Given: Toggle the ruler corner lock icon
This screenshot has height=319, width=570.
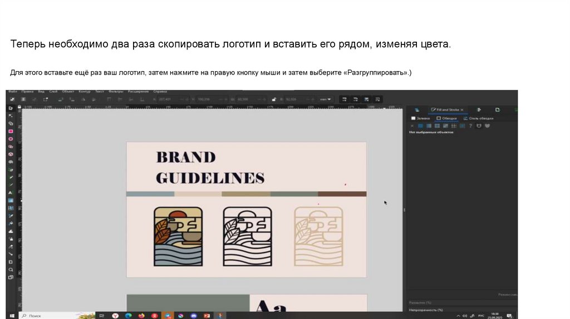Looking at the screenshot, I should click(x=19, y=106).
